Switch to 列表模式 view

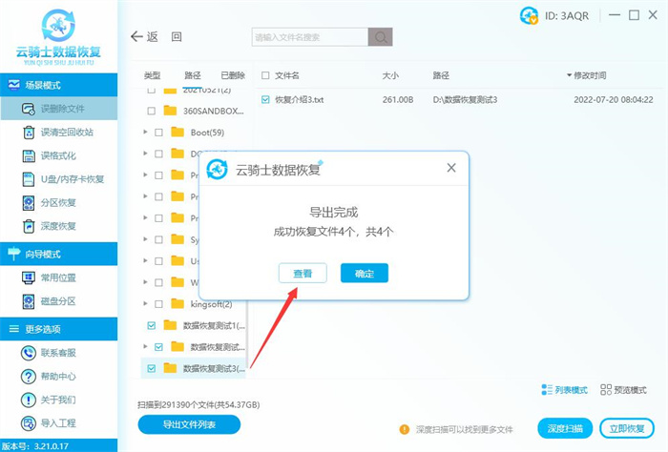tap(564, 390)
